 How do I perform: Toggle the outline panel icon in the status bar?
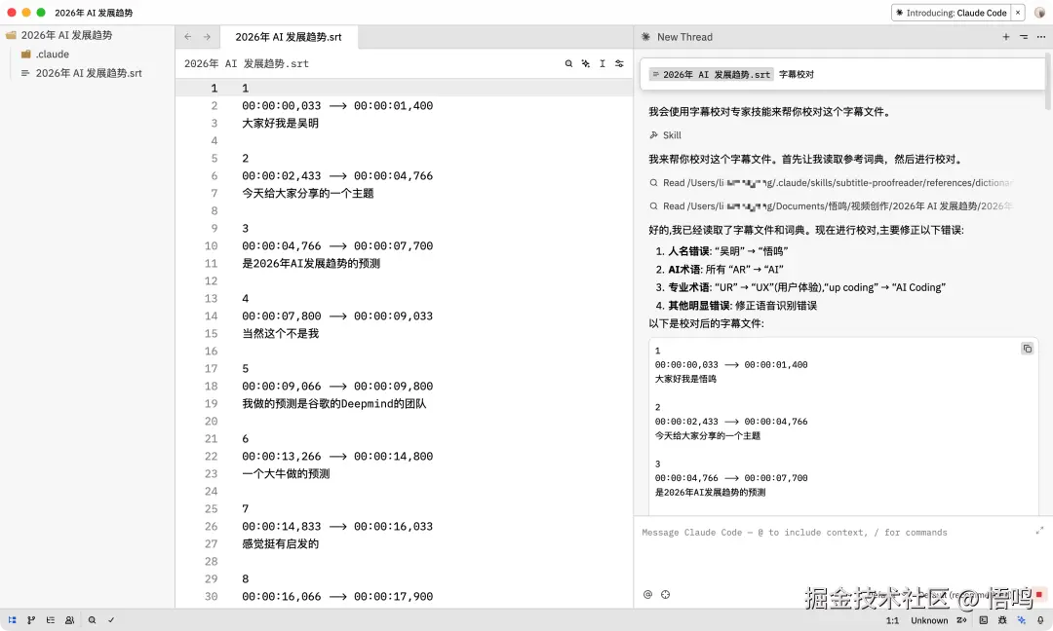coord(50,619)
